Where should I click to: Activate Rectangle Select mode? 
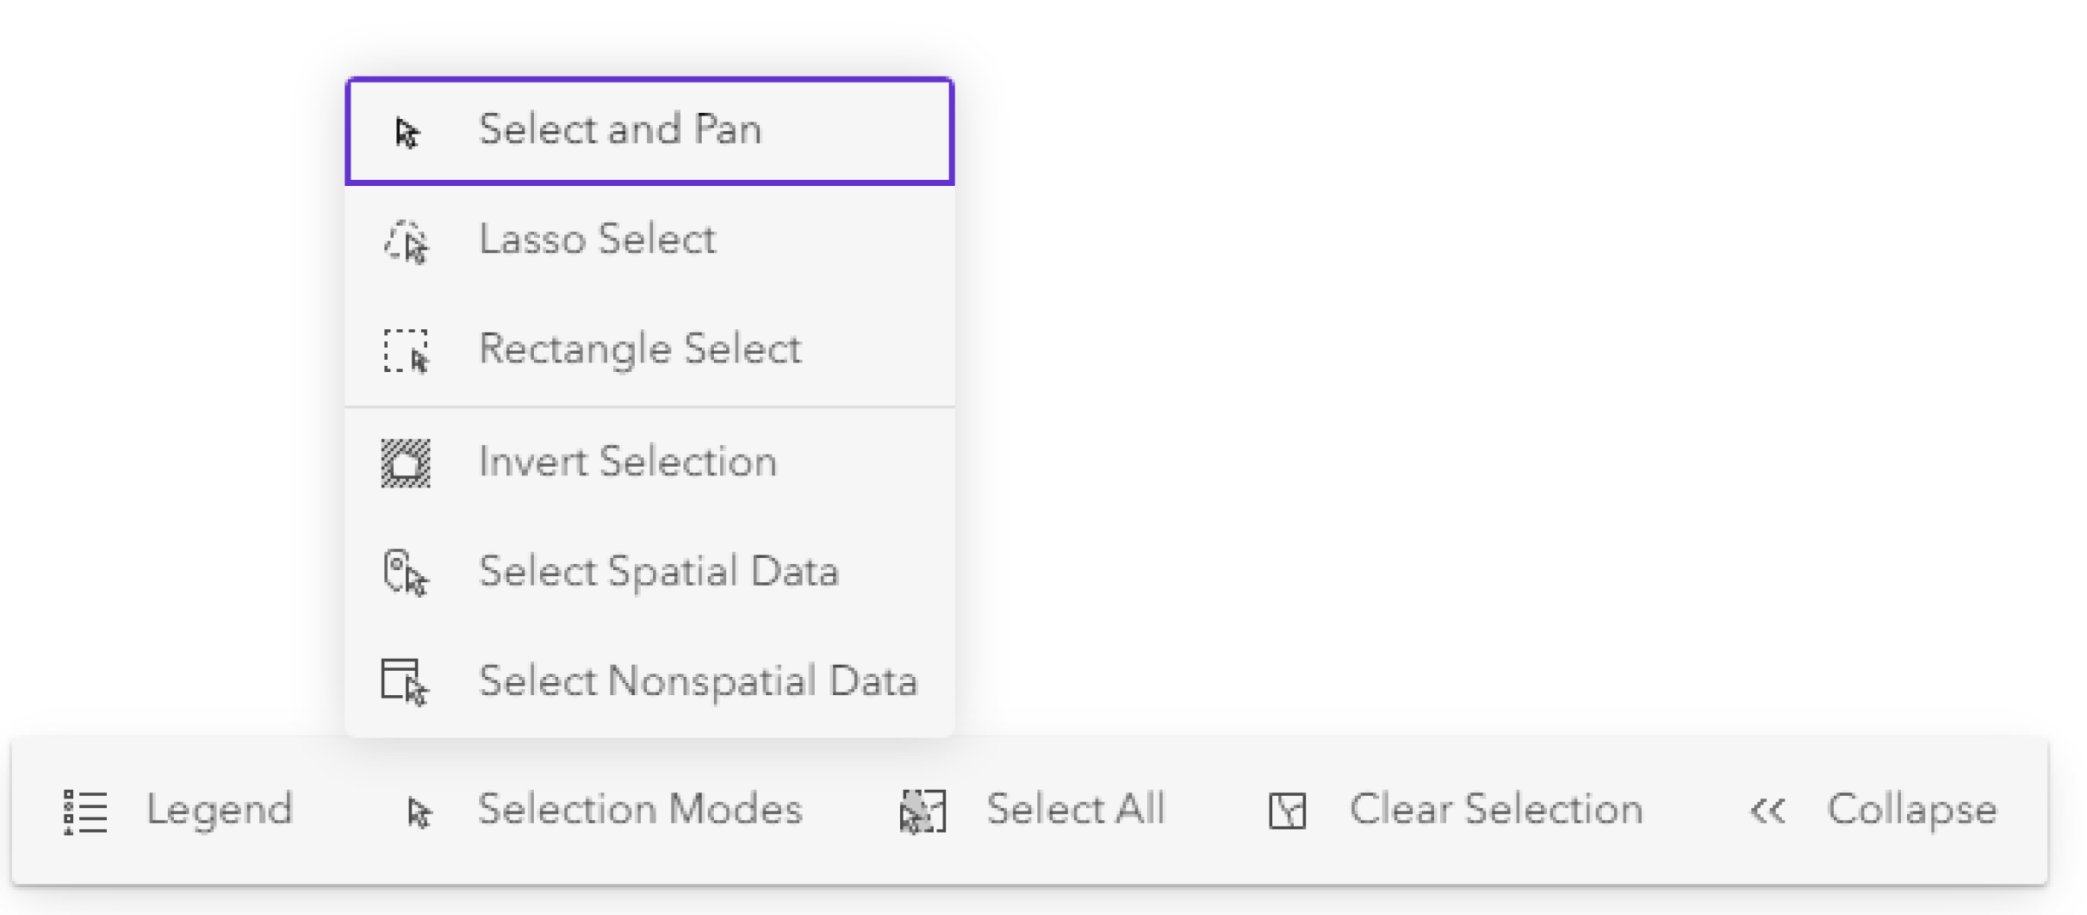(640, 349)
